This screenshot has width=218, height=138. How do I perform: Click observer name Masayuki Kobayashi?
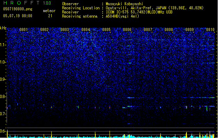pyautogui.click(x=124, y=4)
